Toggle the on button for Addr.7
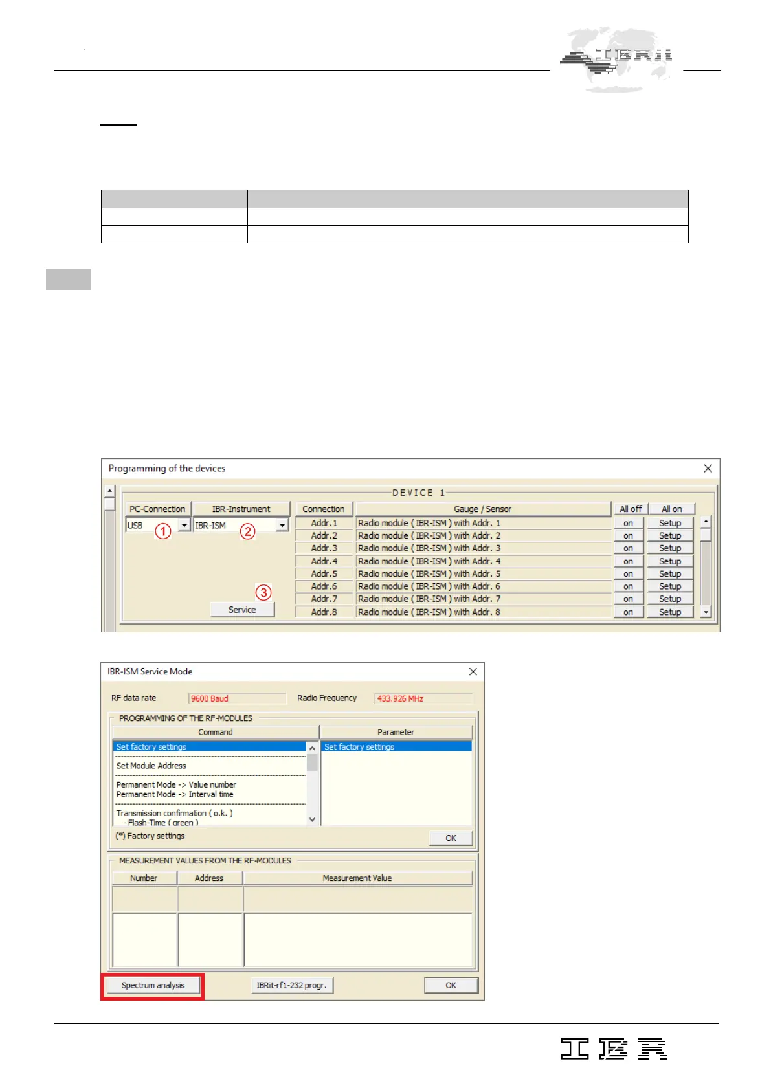Viewport: 771px width, 1090px height. pyautogui.click(x=628, y=599)
